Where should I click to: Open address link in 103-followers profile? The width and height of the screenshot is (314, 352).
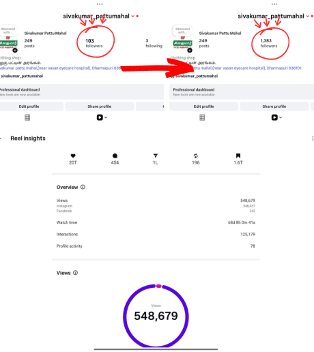pos(60,68)
